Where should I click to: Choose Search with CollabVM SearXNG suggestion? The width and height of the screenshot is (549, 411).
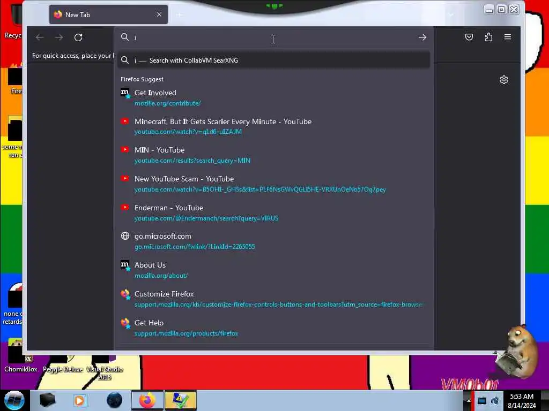[x=274, y=60]
